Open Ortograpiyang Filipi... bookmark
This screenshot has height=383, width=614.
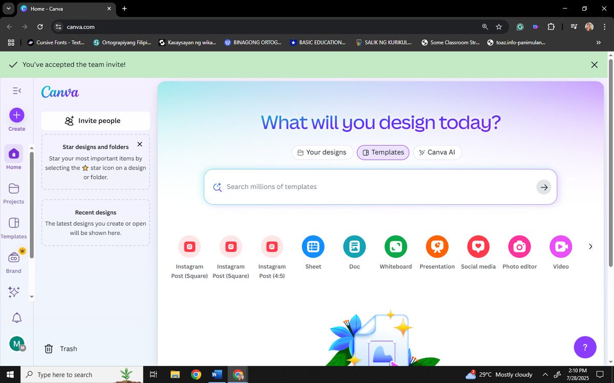point(122,42)
